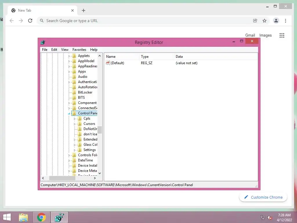This screenshot has width=297, height=223.
Task: Reload the page in Chrome
Action: [x=30, y=21]
